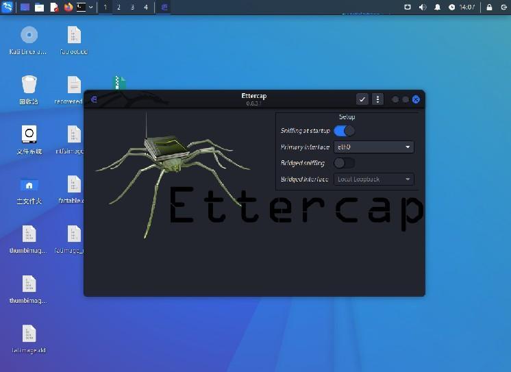Open the screen recorder tray icon
Screen dimensions: 511x372
[x=408, y=7]
